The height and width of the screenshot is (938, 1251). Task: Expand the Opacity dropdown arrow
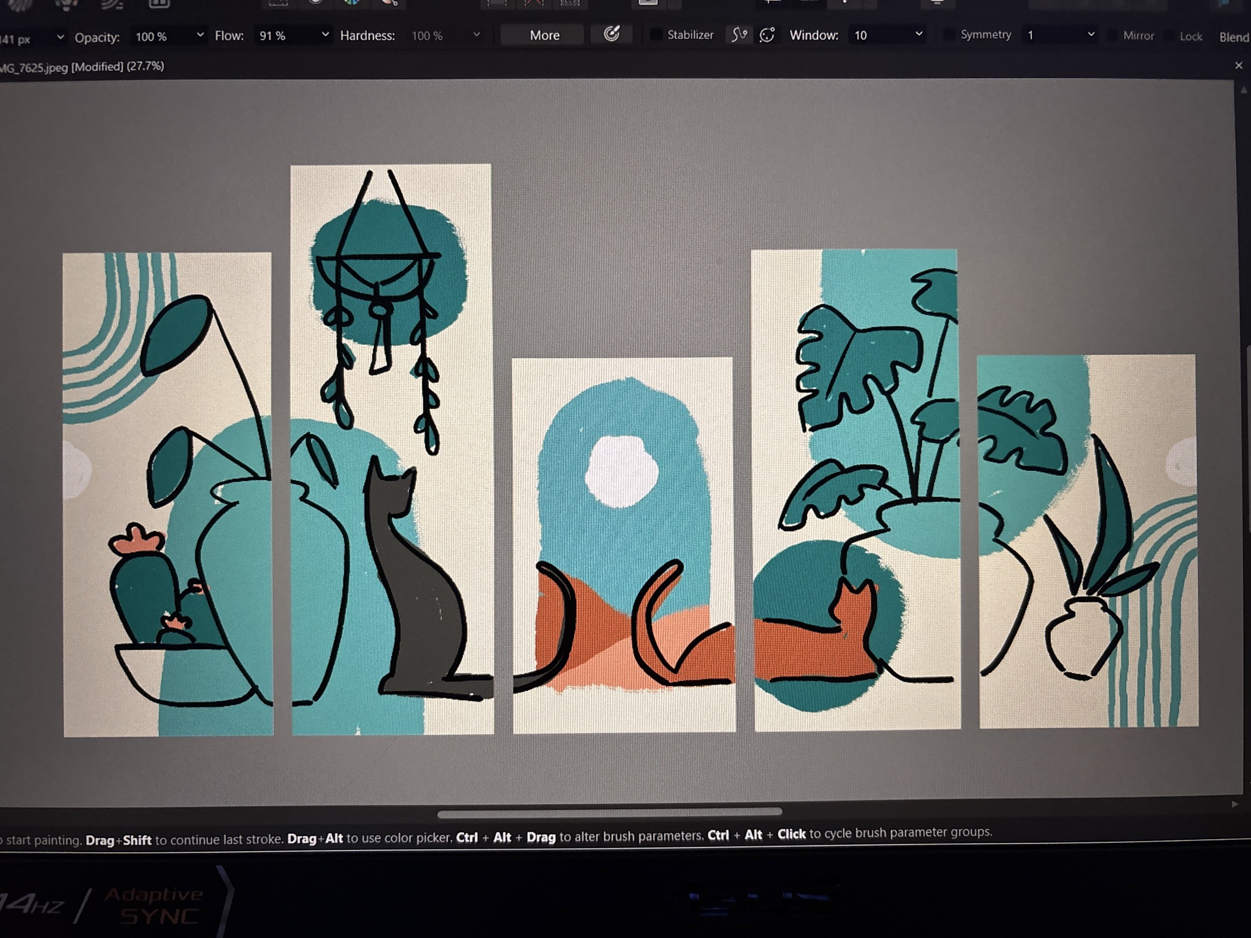tap(200, 36)
